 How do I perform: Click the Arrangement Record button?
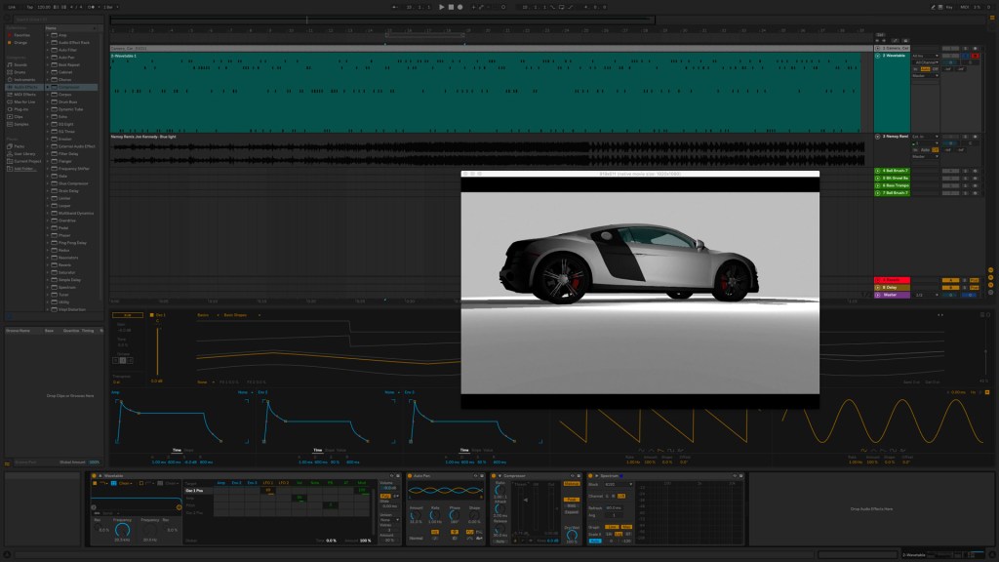pyautogui.click(x=460, y=7)
